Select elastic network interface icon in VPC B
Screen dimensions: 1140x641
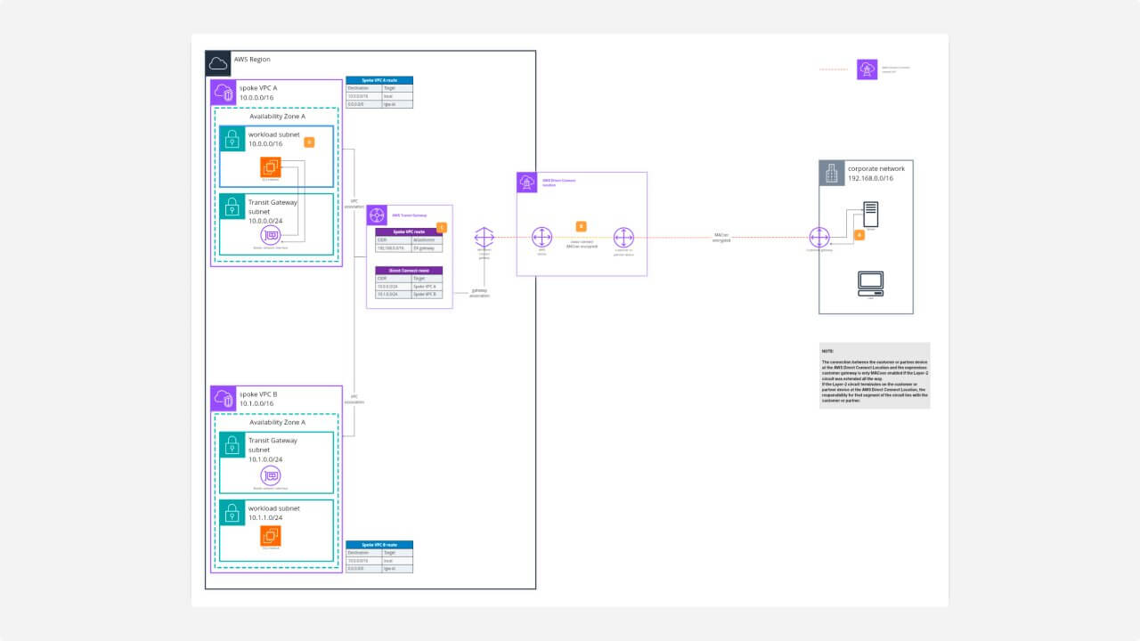click(x=271, y=475)
